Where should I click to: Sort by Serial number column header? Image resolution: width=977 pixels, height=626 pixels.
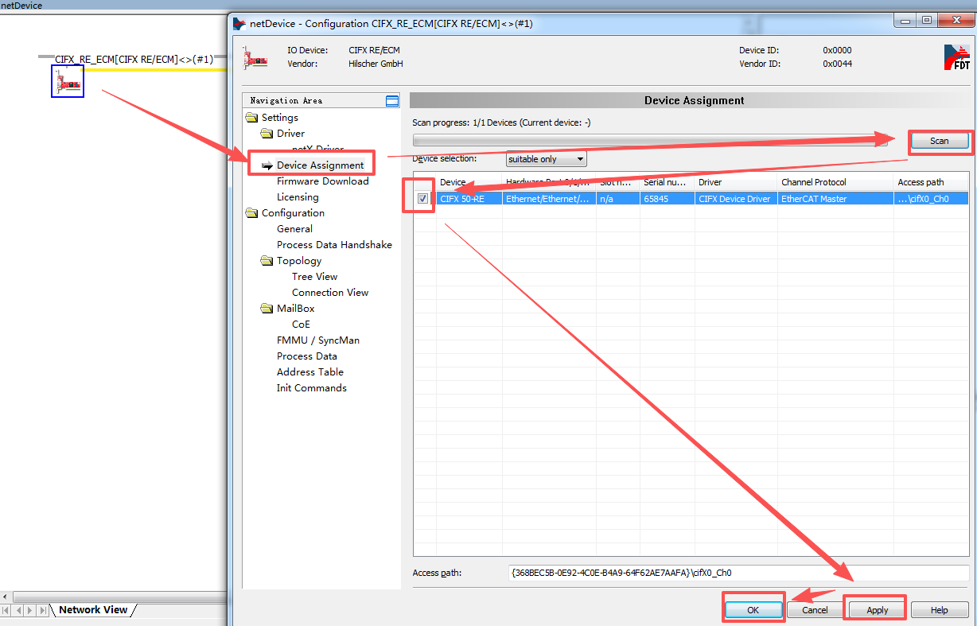click(668, 182)
